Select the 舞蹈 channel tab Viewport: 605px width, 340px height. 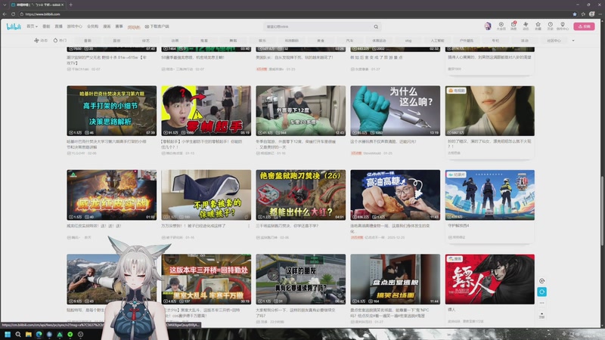(x=233, y=41)
